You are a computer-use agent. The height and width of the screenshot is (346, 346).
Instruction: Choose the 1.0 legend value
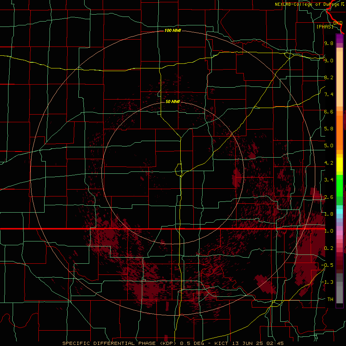[329, 231]
